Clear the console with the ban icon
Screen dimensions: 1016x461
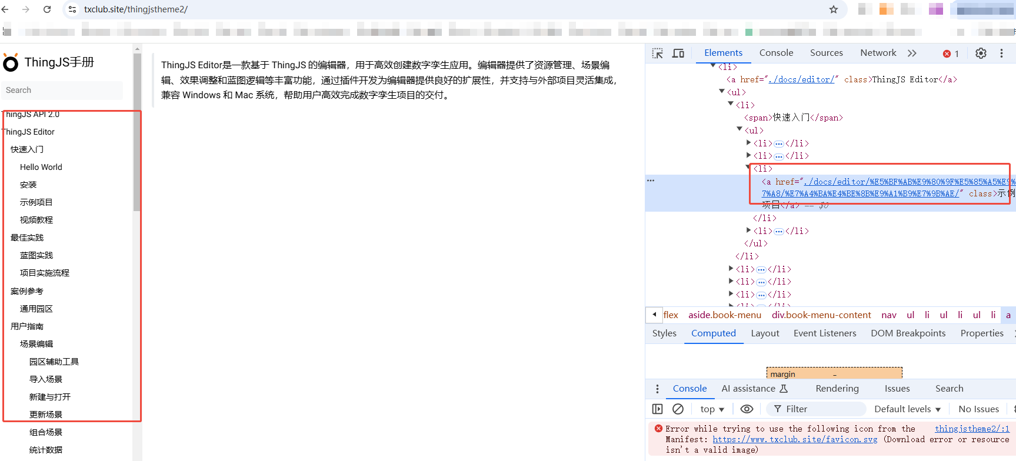(678, 409)
